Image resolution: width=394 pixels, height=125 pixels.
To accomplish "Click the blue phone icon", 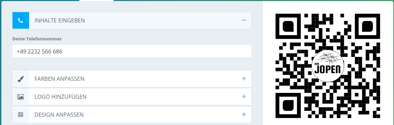I will pos(21,20).
